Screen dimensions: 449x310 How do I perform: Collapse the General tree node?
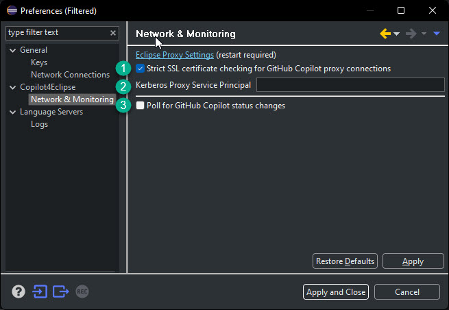point(12,50)
